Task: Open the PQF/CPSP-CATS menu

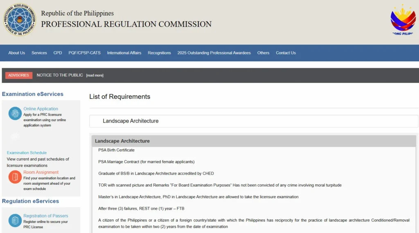Action: [84, 53]
